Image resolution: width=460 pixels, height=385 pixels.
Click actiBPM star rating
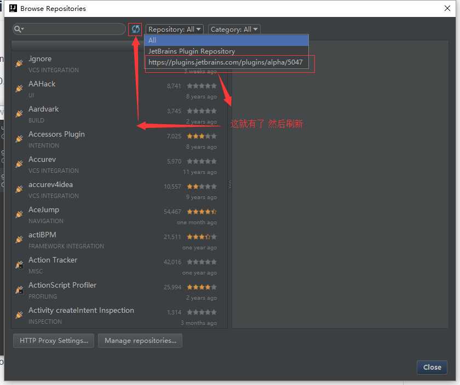(x=202, y=237)
